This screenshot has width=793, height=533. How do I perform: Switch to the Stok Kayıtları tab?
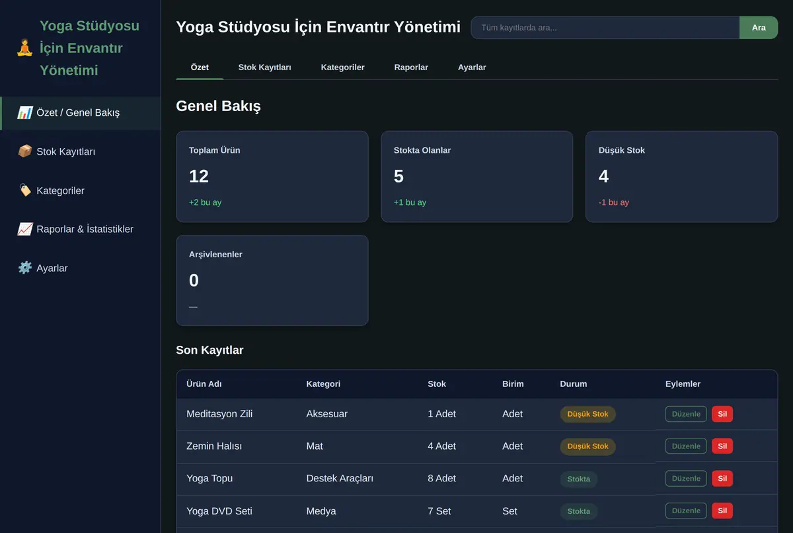265,67
